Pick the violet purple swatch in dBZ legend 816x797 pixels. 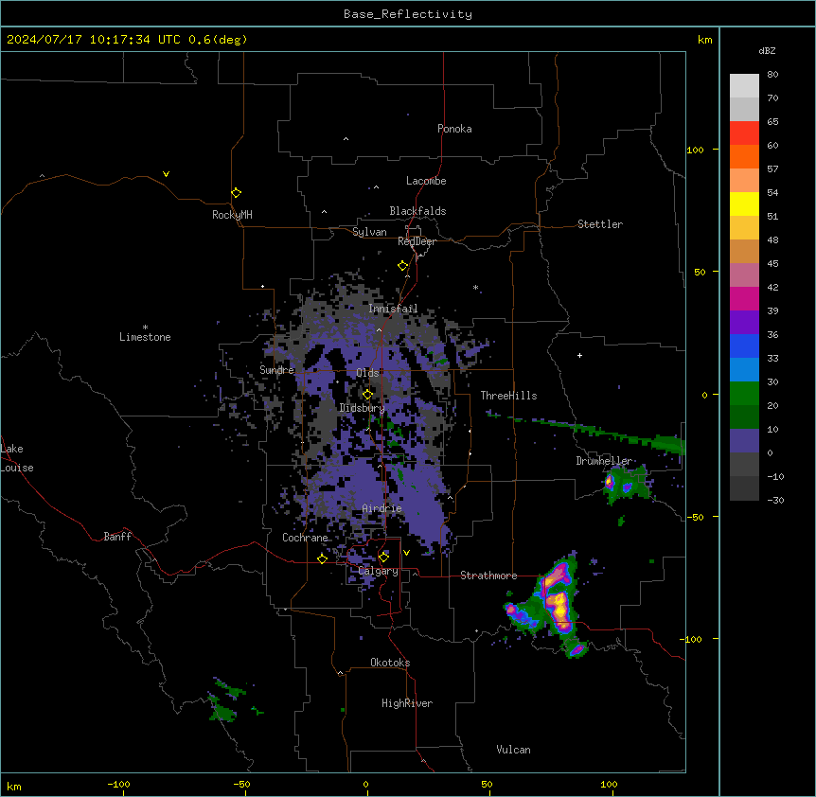pos(744,322)
